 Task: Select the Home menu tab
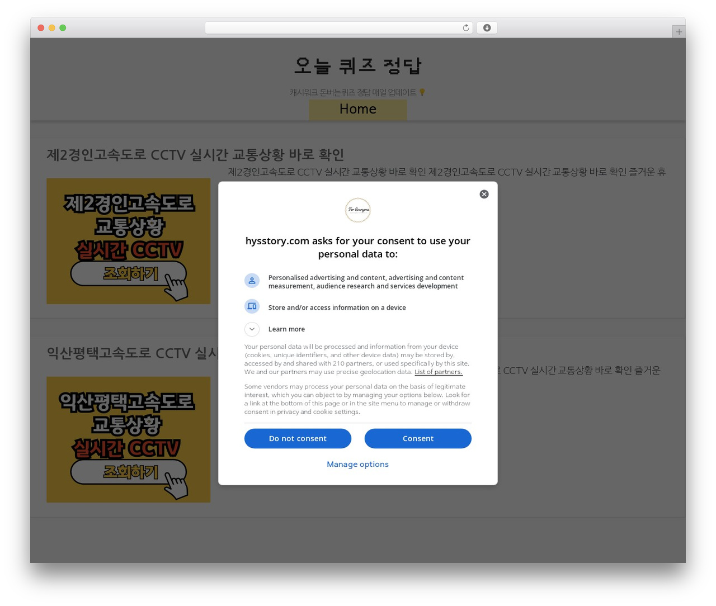[358, 109]
